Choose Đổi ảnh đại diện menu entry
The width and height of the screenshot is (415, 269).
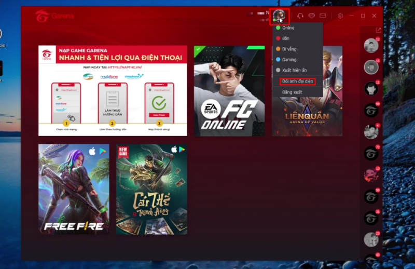click(297, 82)
